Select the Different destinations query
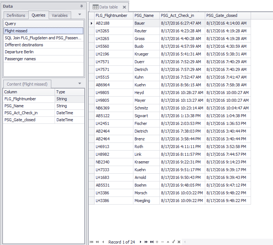Screen dimensions: 273x245 44,45
